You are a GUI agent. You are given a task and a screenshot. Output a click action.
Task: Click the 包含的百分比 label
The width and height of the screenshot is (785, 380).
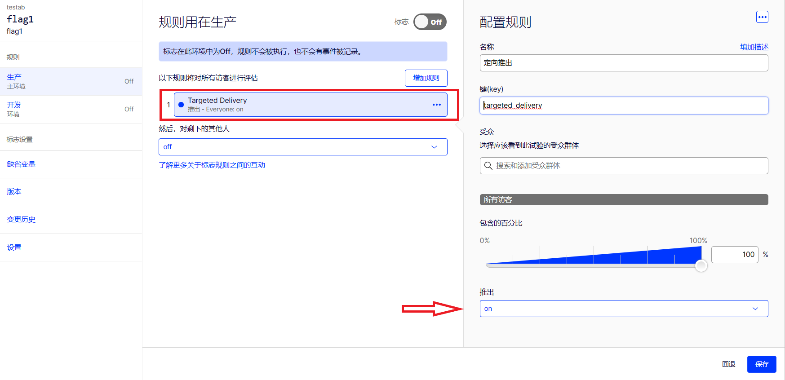point(501,223)
